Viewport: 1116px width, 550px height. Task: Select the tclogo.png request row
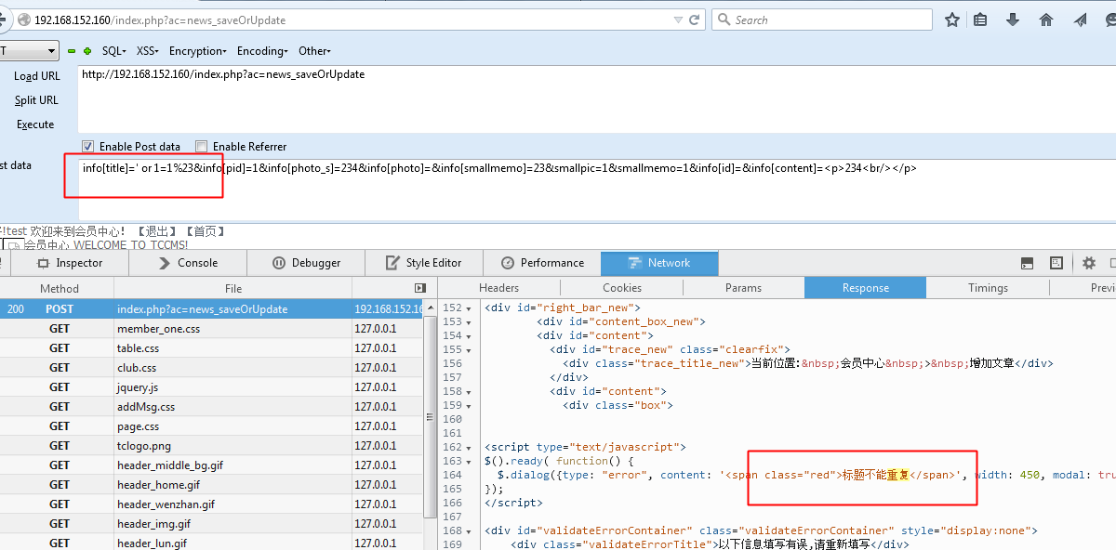click(x=212, y=445)
